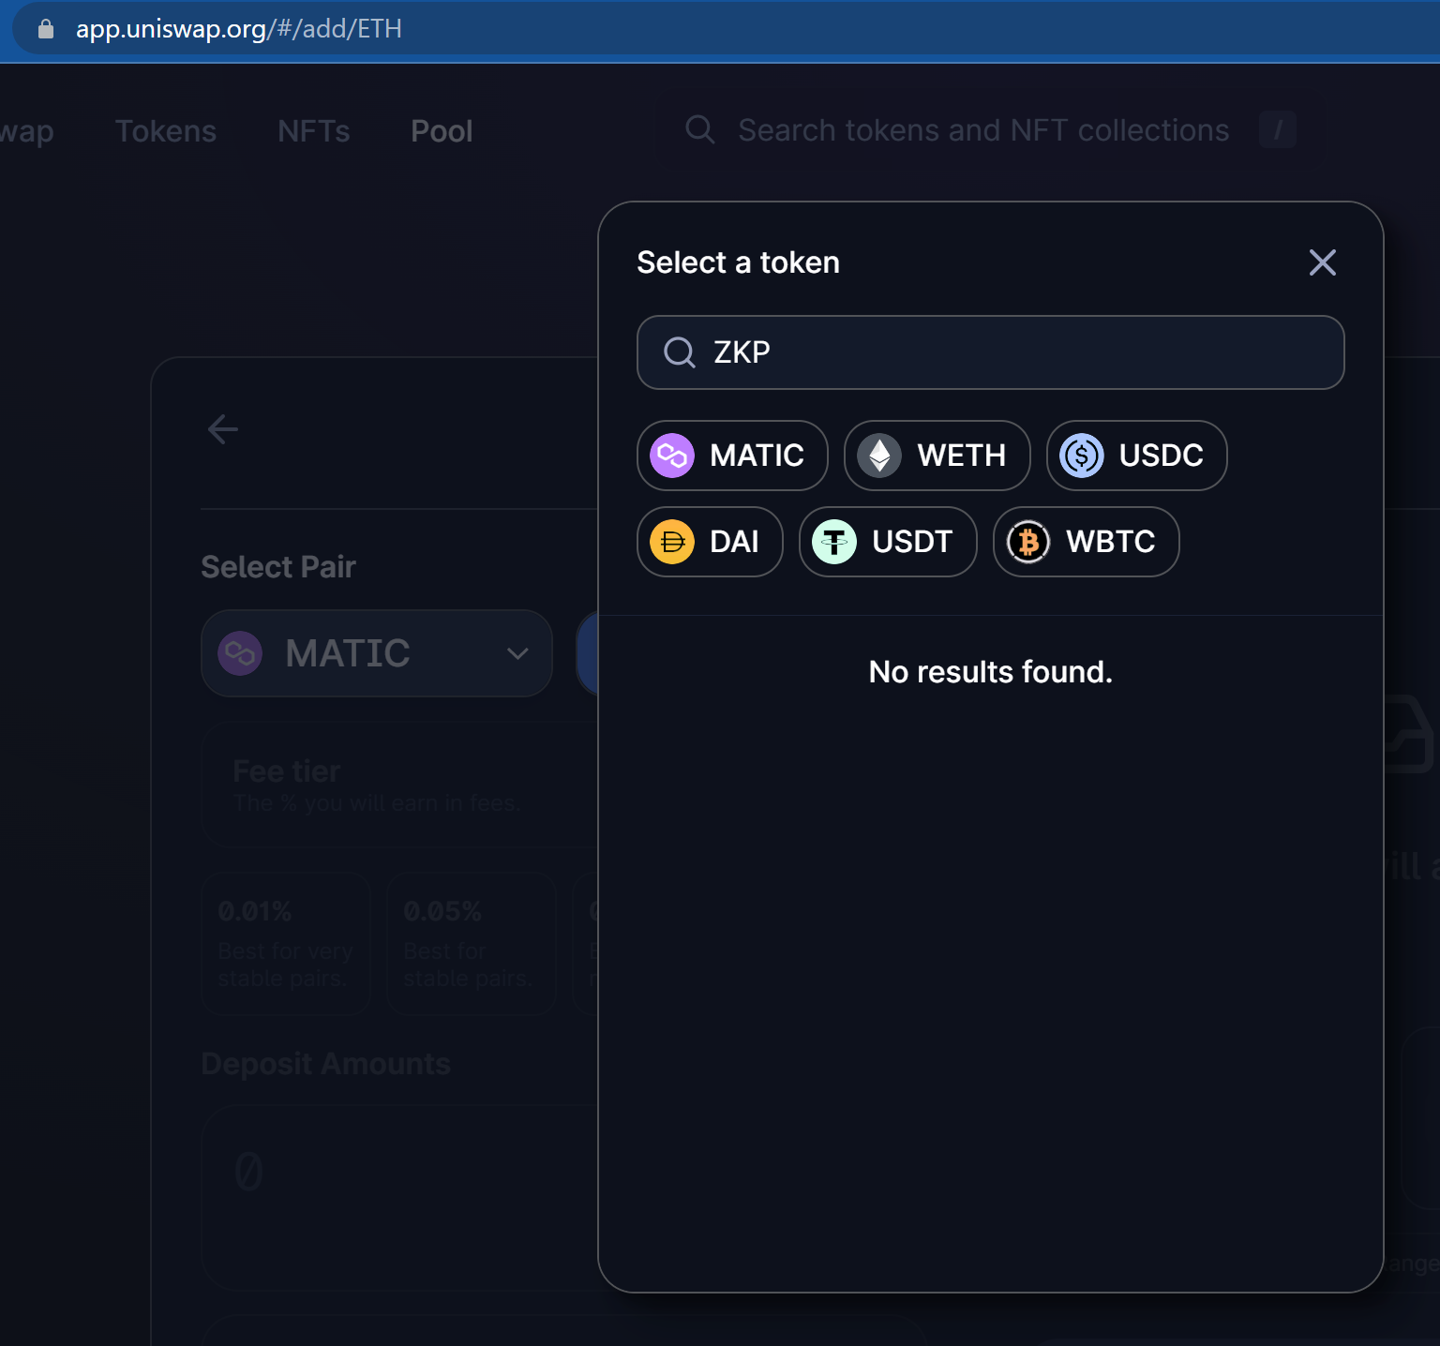Screen dimensions: 1440x1346
Task: Click the padlock icon in address bar
Action: [44, 29]
